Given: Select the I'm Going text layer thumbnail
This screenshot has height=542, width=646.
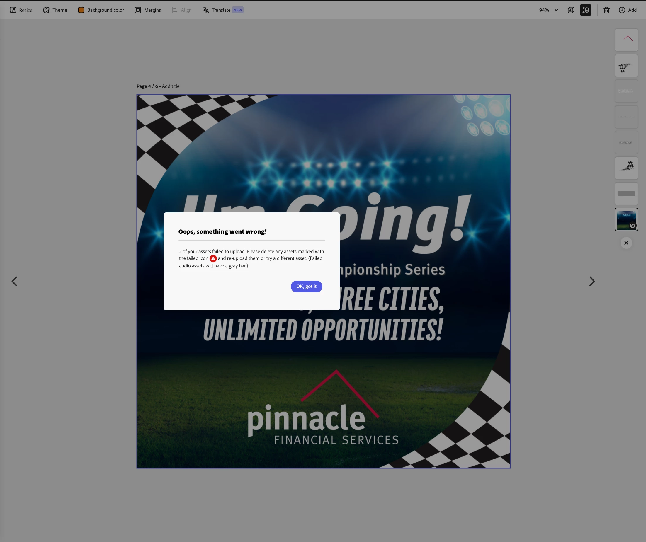Looking at the screenshot, I should (626, 142).
